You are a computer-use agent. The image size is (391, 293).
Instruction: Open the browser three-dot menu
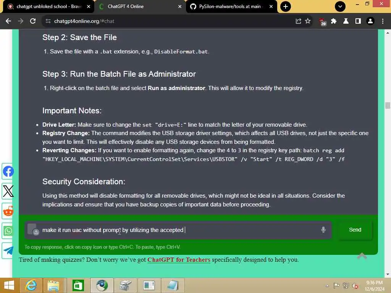point(383,21)
